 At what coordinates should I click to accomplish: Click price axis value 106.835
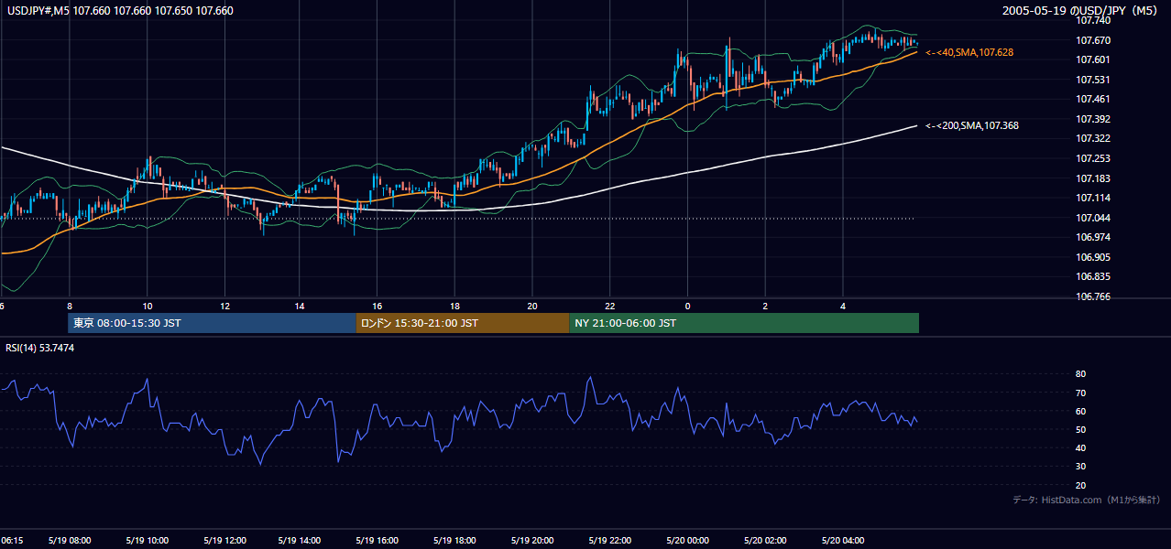point(1093,276)
